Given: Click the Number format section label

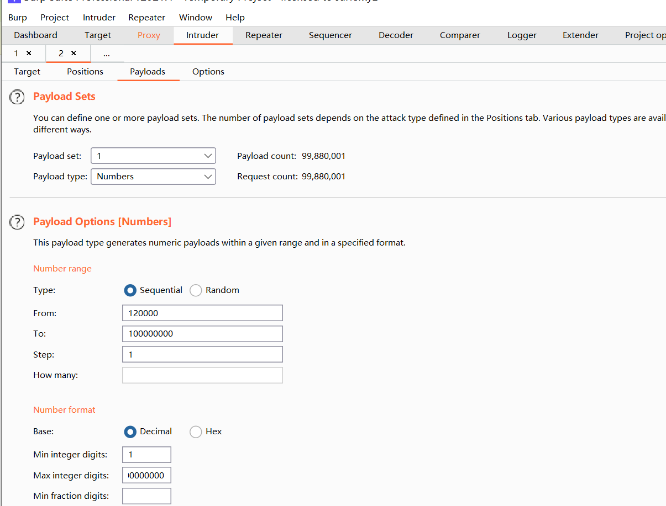Looking at the screenshot, I should click(x=64, y=410).
